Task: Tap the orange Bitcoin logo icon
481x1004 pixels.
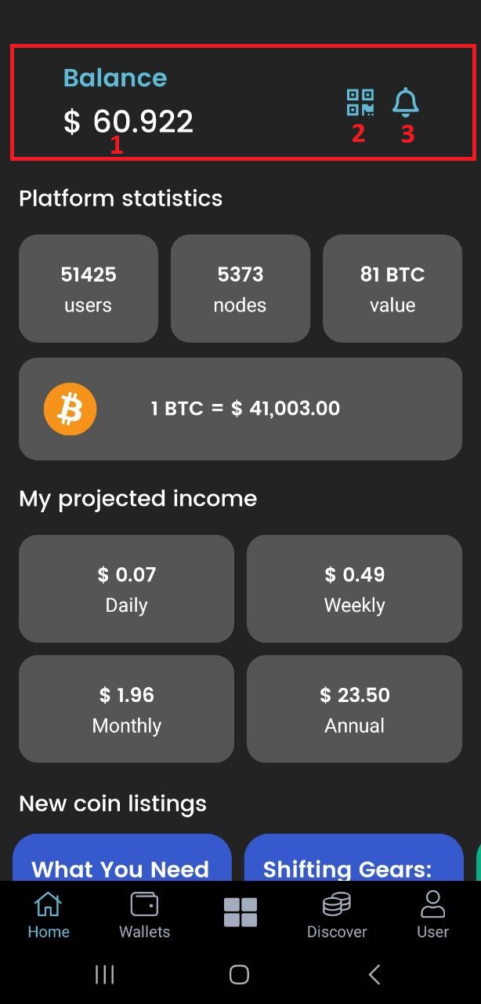Action: 70,409
